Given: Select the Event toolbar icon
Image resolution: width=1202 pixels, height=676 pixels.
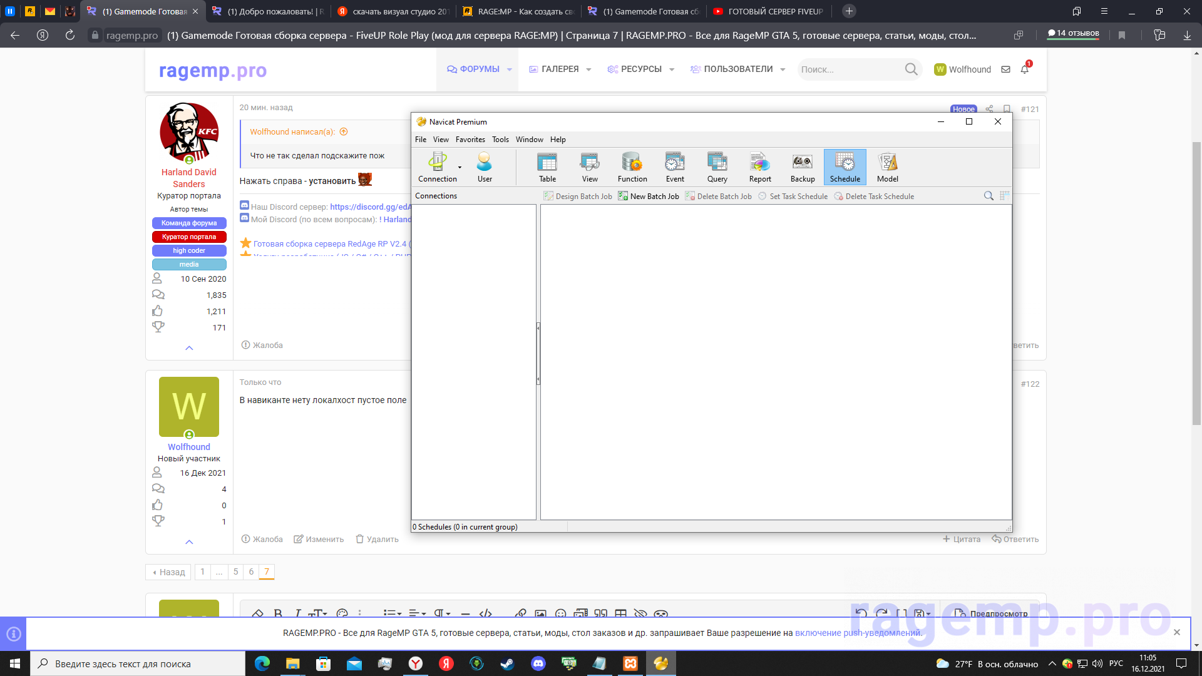Looking at the screenshot, I should coord(675,167).
